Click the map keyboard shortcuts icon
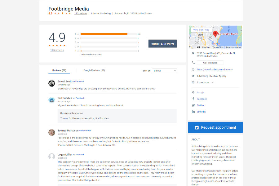 pos(199,47)
